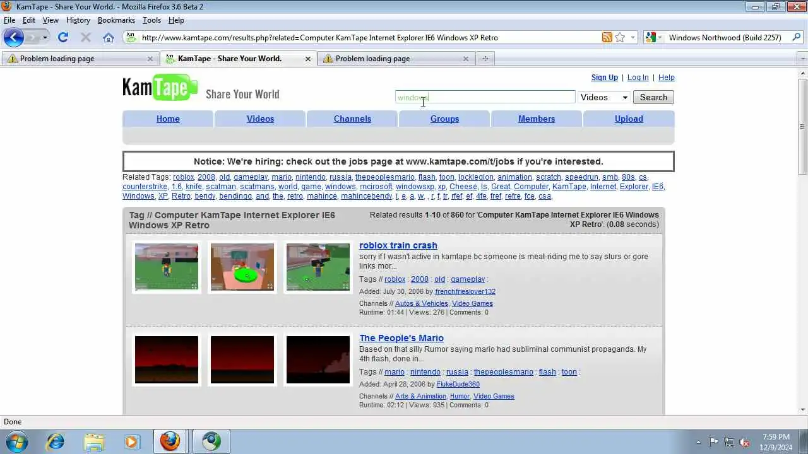Open the Bookmarks menu
This screenshot has width=808, height=454.
116,20
